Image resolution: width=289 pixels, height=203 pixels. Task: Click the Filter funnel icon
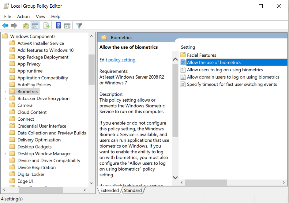pyautogui.click(x=79, y=26)
